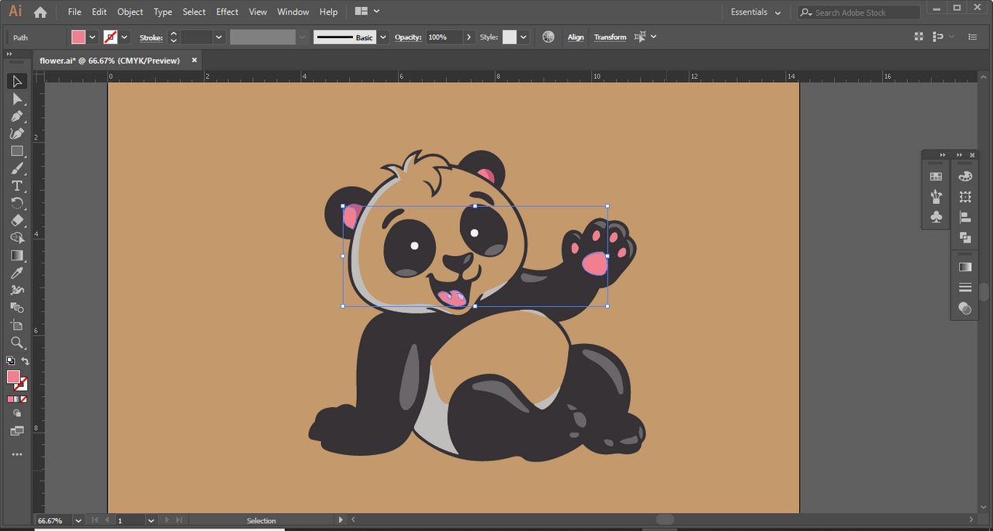This screenshot has height=531, width=993.
Task: Swap fill and stroke colors
Action: (25, 361)
